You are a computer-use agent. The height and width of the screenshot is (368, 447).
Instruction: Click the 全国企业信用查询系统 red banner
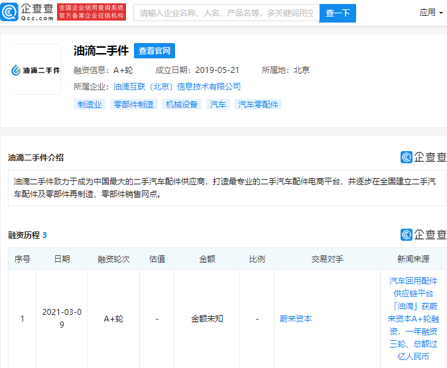[x=92, y=12]
